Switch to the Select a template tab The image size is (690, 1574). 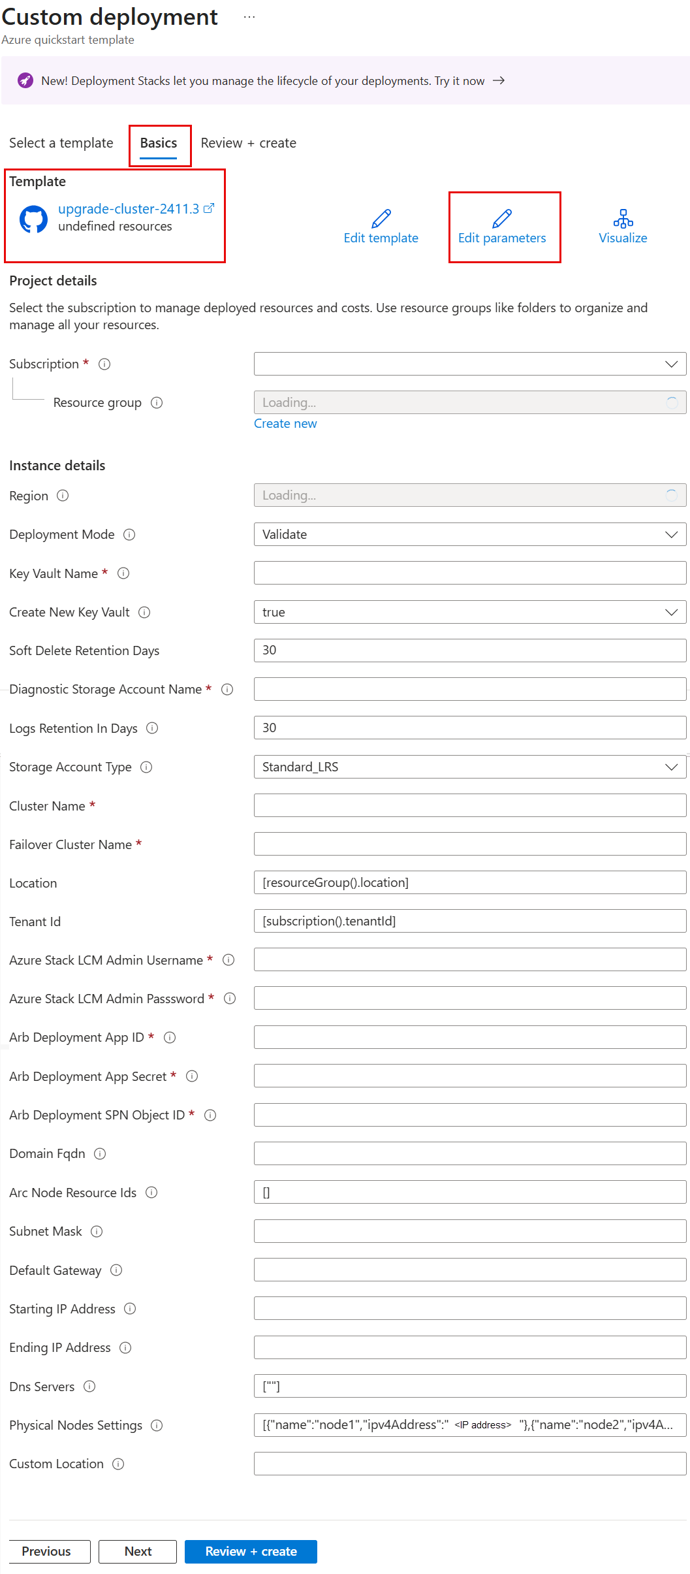click(x=61, y=143)
